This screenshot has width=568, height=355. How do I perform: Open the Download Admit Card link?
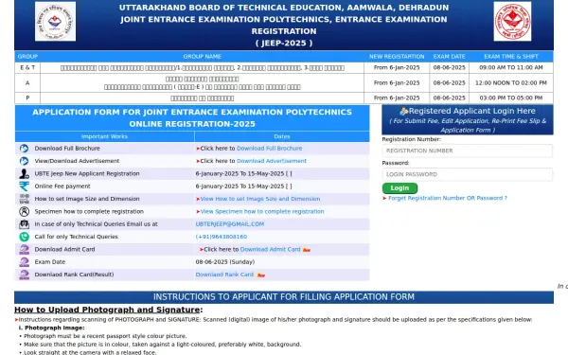[270, 250]
